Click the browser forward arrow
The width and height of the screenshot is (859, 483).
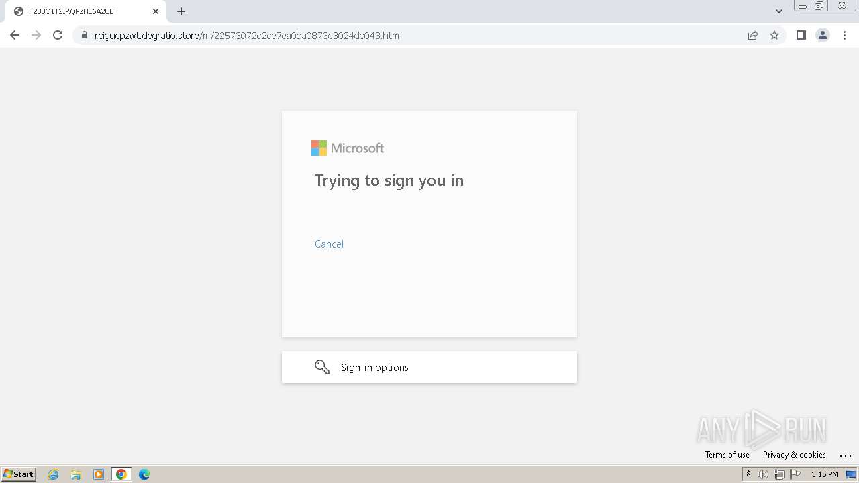(x=36, y=35)
